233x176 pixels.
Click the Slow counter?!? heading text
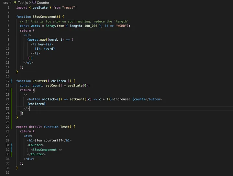pos(48,140)
